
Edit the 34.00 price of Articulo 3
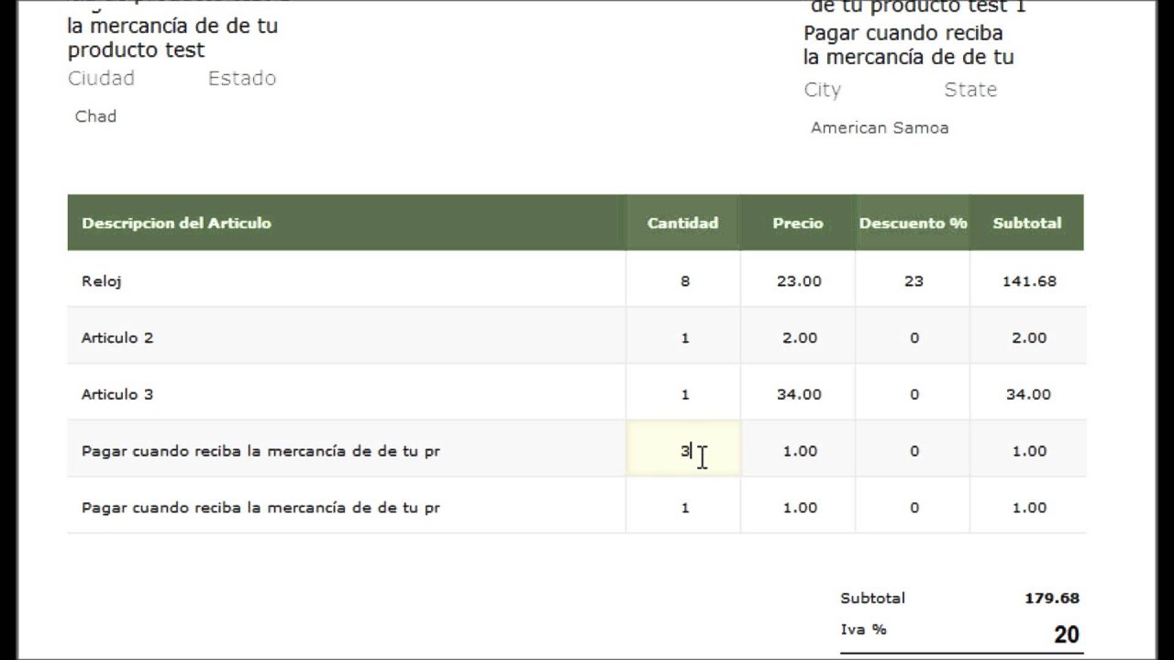click(798, 395)
